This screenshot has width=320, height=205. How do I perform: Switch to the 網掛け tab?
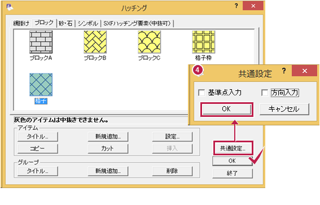(21, 24)
